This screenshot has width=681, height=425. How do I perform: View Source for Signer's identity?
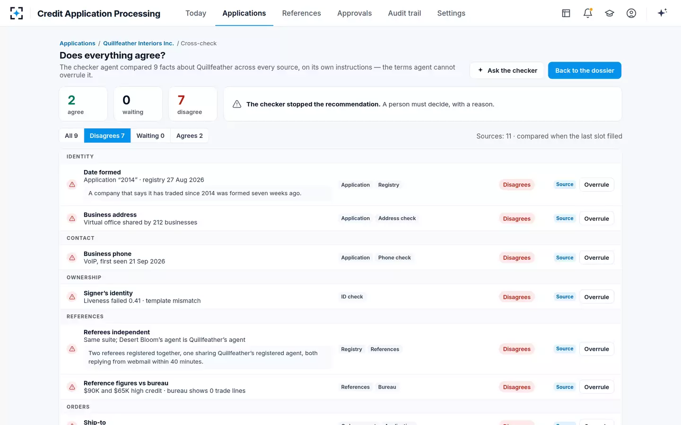click(x=565, y=297)
